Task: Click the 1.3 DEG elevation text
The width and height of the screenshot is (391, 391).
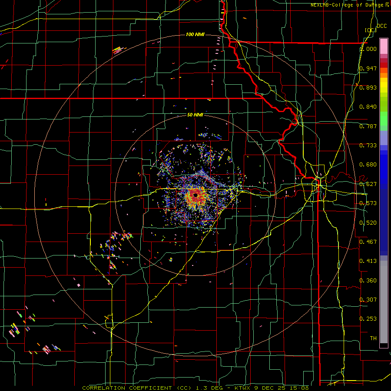Action: (x=209, y=388)
